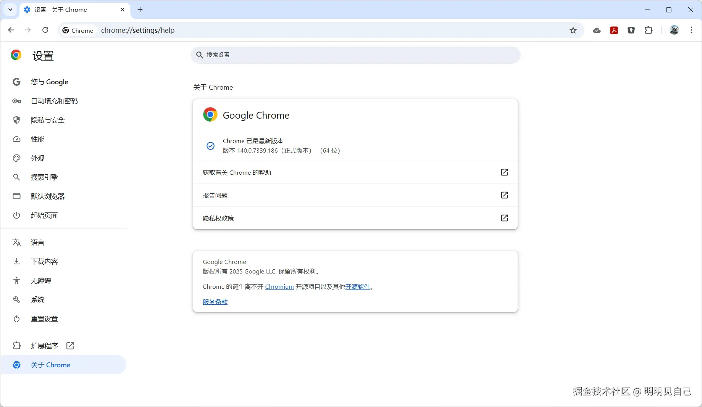Click the privacy shield sidebar icon
This screenshot has width=702, height=407.
16,120
